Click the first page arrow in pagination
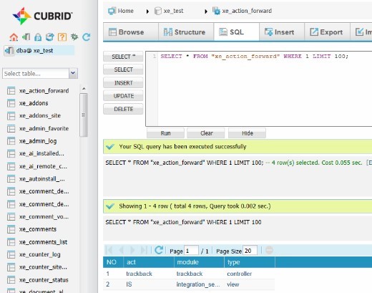The height and width of the screenshot is (293, 372). click(109, 250)
